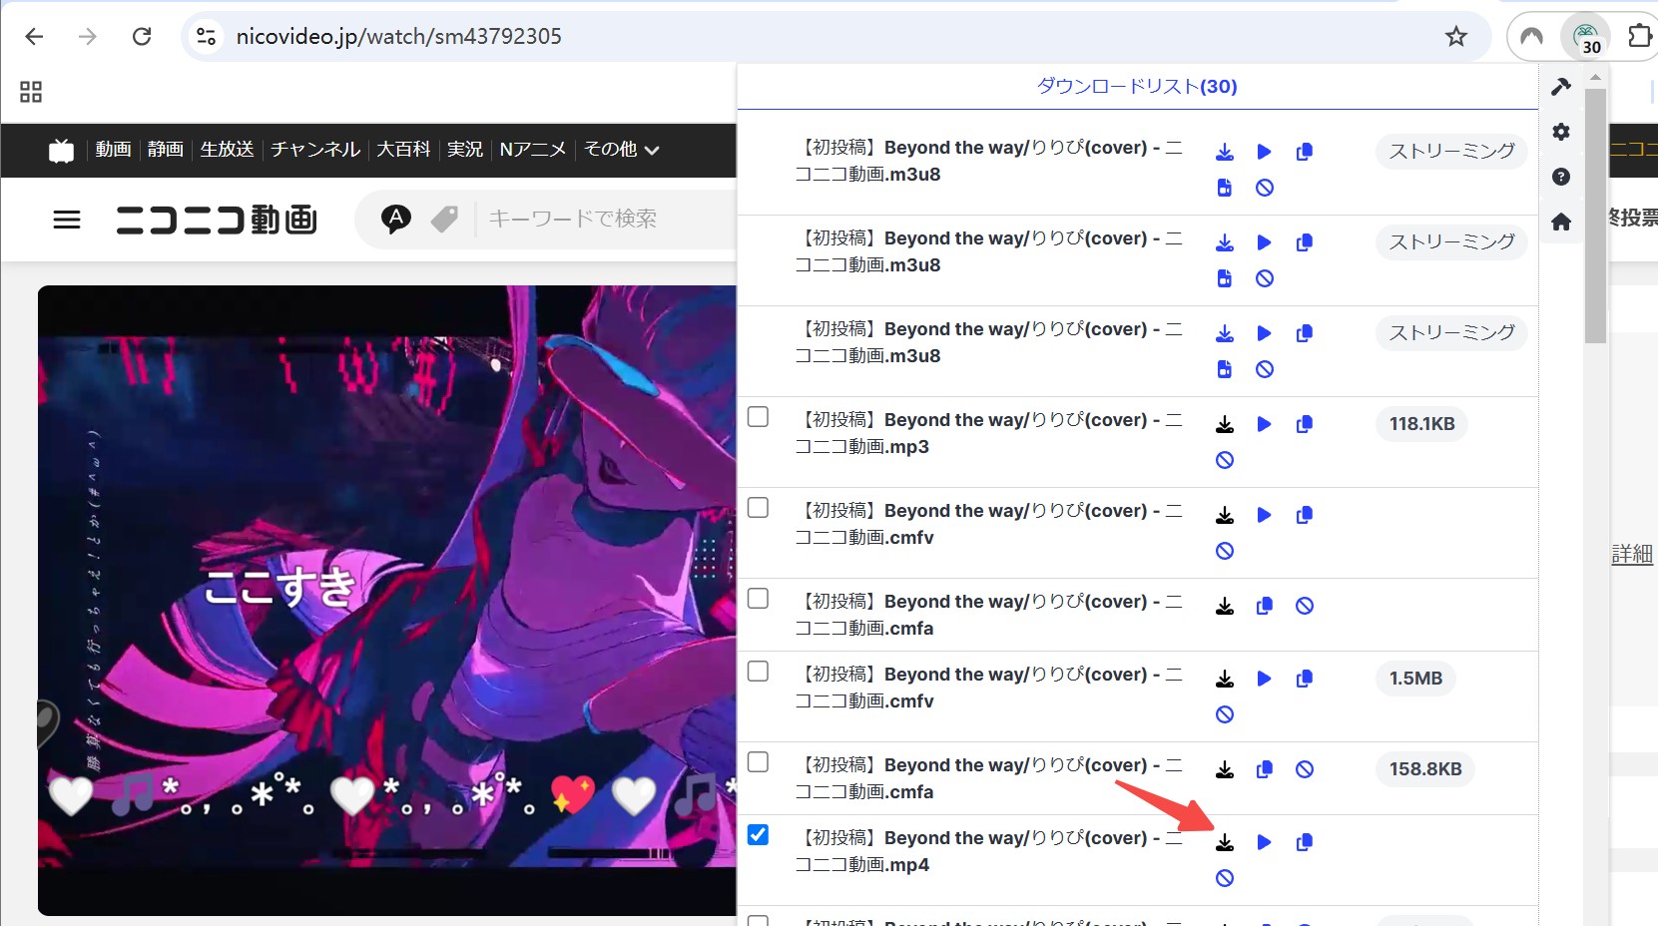Copy link of the 158.8KB cmfa entry
Image resolution: width=1658 pixels, height=926 pixels.
click(x=1264, y=769)
